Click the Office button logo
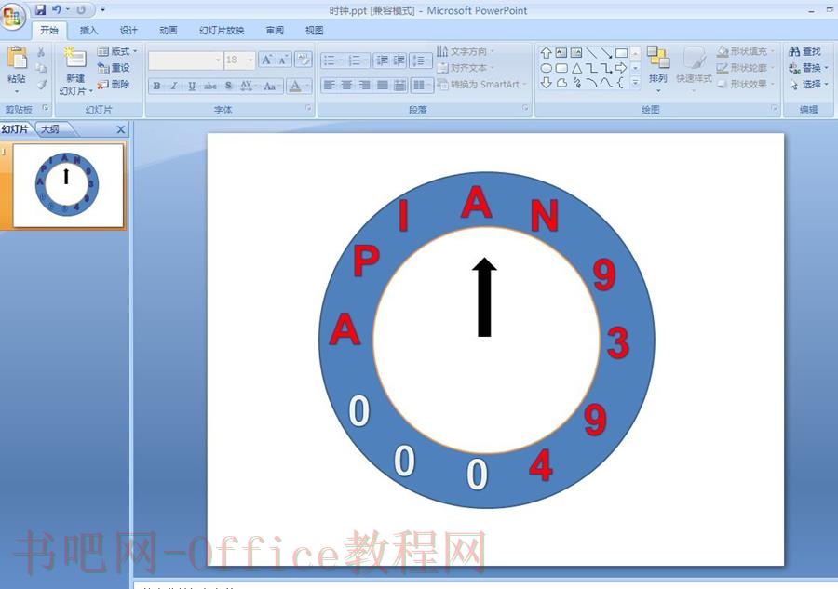This screenshot has height=589, width=838. (12, 16)
